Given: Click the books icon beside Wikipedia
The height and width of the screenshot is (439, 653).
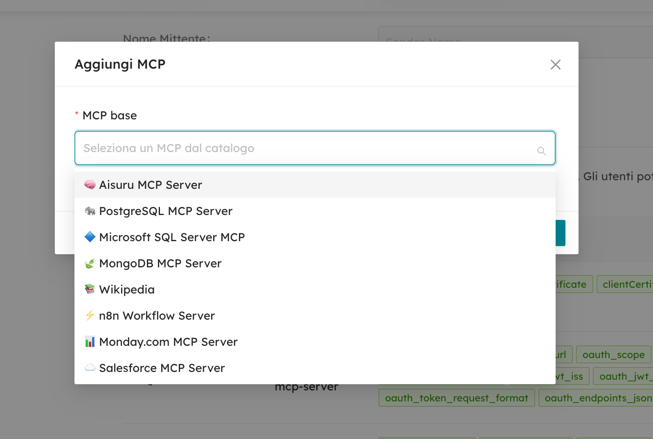Looking at the screenshot, I should [90, 289].
